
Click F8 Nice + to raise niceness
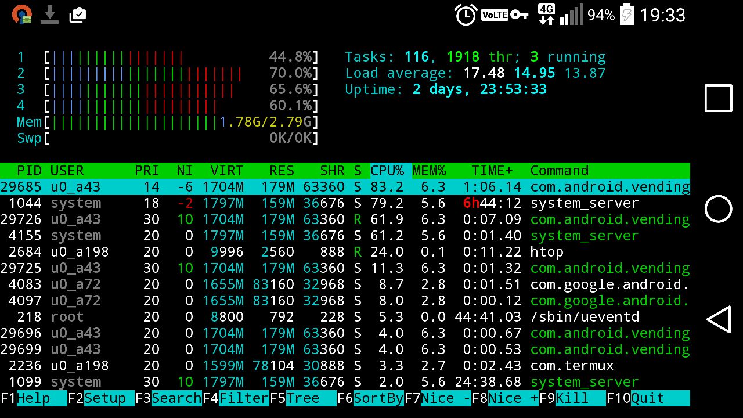pyautogui.click(x=505, y=398)
